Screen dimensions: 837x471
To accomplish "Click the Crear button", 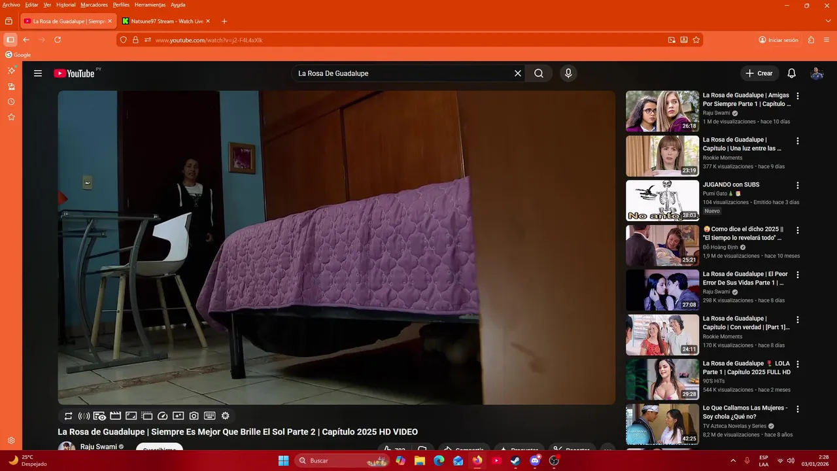I will [759, 73].
